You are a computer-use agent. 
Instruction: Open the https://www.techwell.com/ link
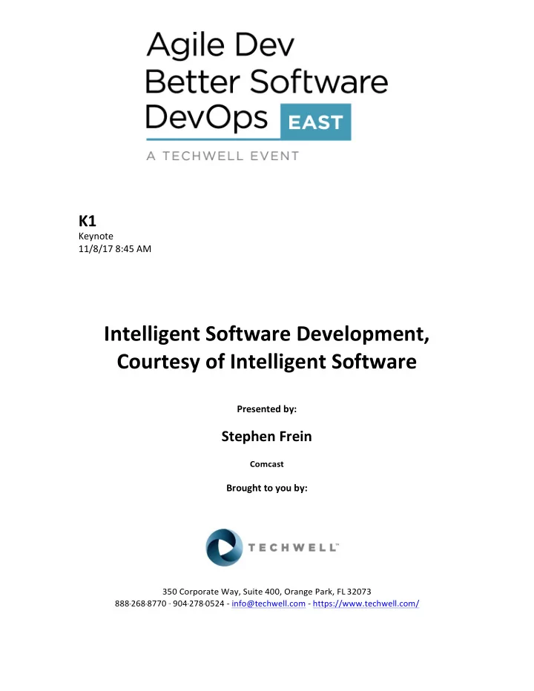(366, 604)
